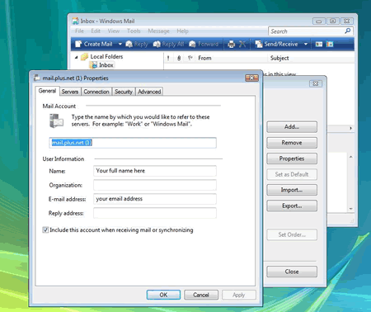
Task: Click the Properties button in accounts dialog
Action: click(x=292, y=158)
